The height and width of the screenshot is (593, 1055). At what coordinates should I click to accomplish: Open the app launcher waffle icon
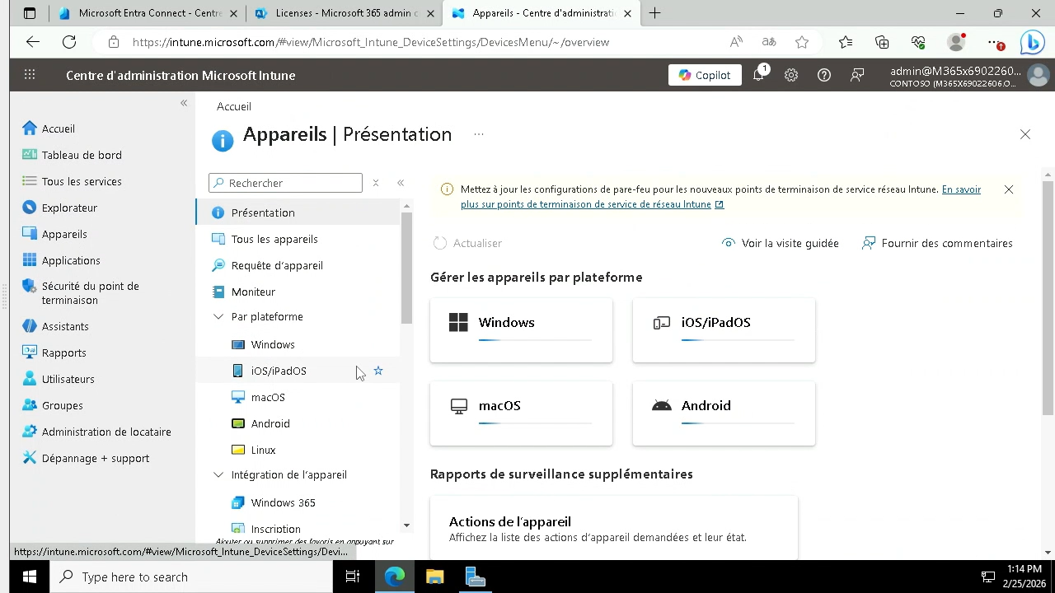30,75
